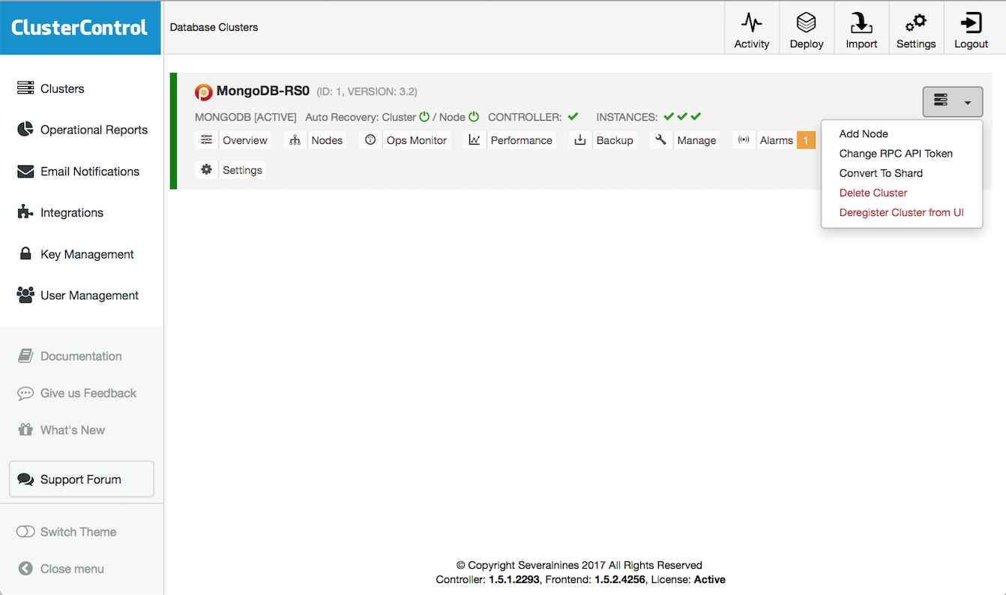The height and width of the screenshot is (595, 1006).
Task: Open the Documentation link
Action: (x=81, y=356)
